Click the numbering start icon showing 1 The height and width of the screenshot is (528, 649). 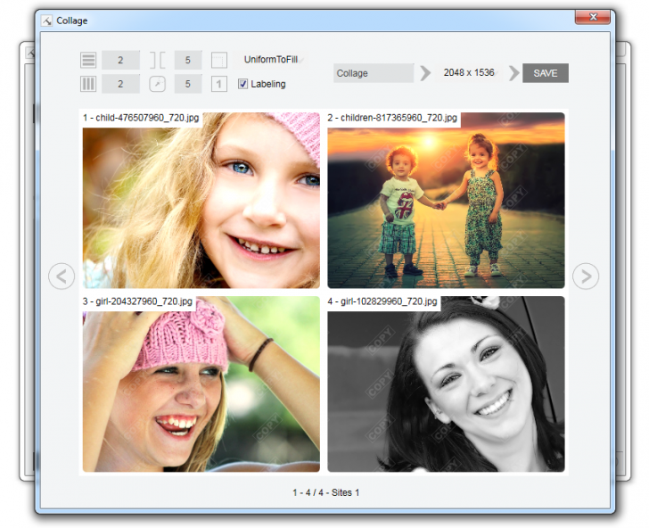[x=219, y=84]
